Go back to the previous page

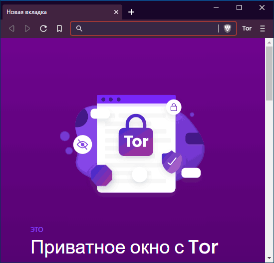click(11, 28)
